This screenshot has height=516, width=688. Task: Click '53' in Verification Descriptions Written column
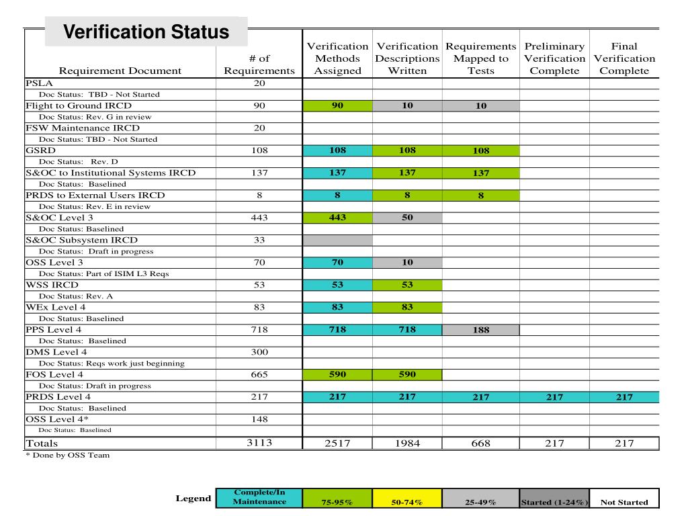(x=407, y=284)
